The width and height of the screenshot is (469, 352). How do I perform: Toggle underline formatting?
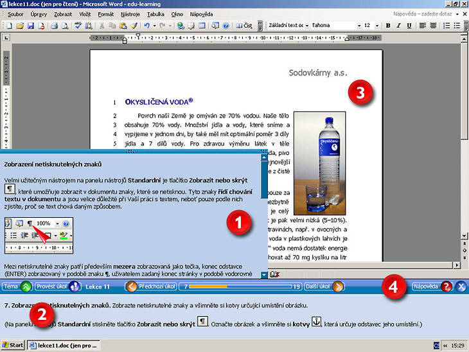point(409,26)
